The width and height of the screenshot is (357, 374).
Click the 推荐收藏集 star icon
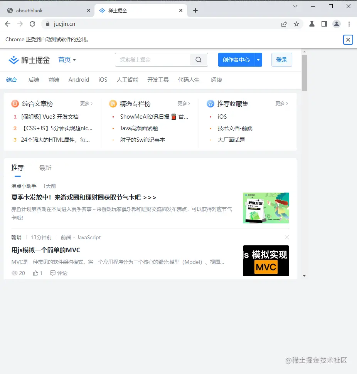coord(210,104)
